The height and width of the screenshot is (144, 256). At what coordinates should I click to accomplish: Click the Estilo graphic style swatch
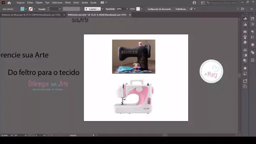click(138, 9)
